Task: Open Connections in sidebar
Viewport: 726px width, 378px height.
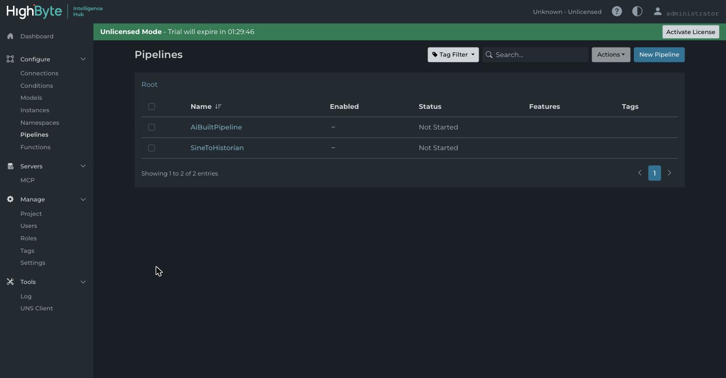Action: (39, 73)
